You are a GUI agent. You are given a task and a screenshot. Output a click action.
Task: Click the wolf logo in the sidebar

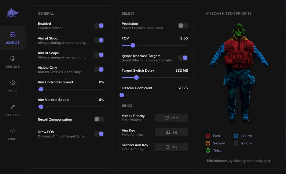(x=13, y=13)
